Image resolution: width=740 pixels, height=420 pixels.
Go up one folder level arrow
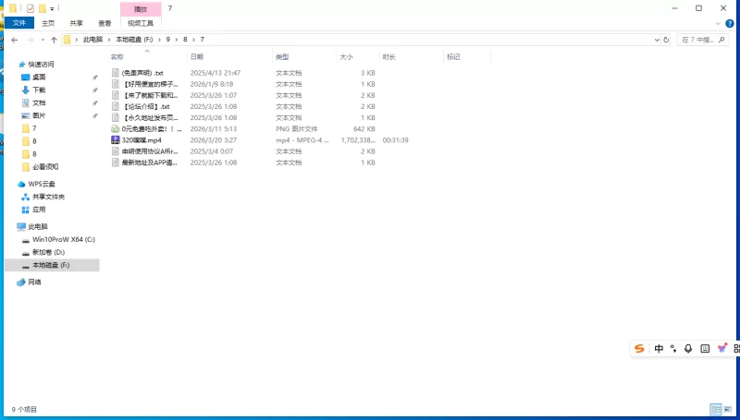(54, 40)
